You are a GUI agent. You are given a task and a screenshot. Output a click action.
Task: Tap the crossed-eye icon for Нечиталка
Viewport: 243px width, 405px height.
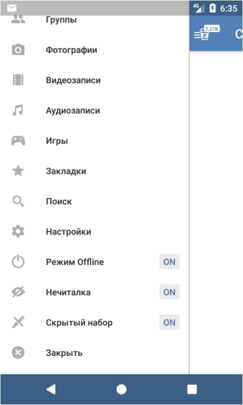[x=18, y=292]
